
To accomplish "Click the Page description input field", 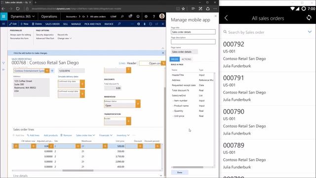I will (193, 42).
